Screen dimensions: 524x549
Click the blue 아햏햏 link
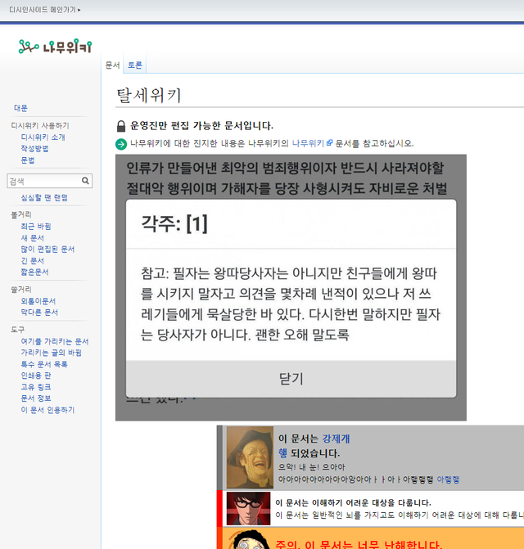click(x=448, y=479)
